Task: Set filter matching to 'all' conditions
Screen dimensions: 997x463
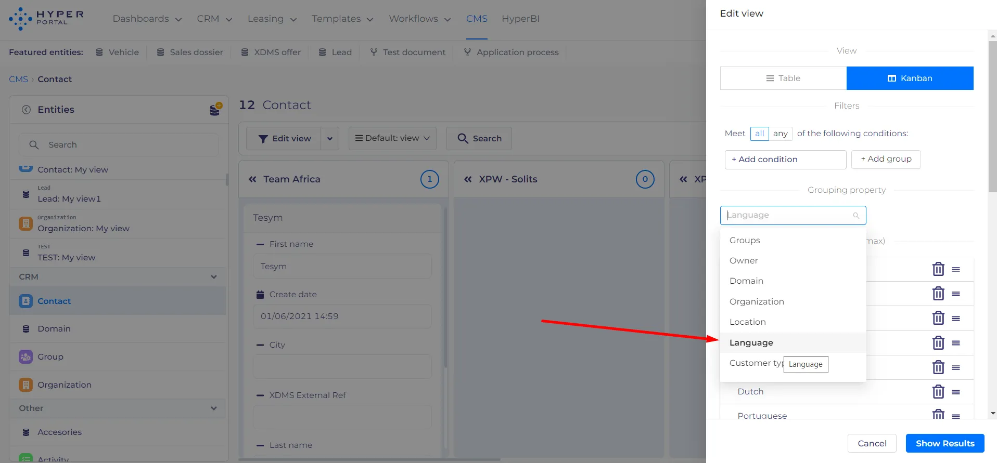Action: [760, 134]
